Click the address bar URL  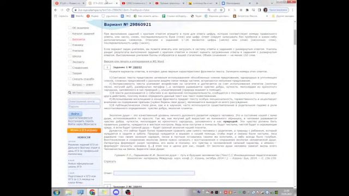(114, 10)
